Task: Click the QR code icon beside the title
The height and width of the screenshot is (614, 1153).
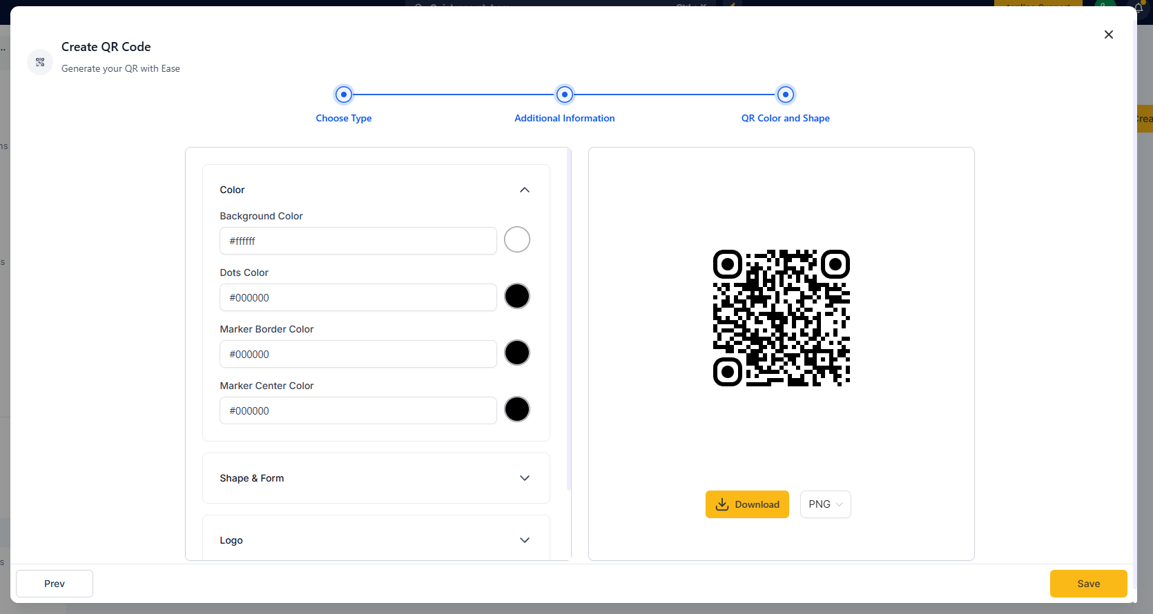Action: click(x=40, y=62)
